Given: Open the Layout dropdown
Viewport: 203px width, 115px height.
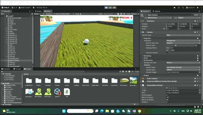Looking at the screenshot, I should click(190, 8).
